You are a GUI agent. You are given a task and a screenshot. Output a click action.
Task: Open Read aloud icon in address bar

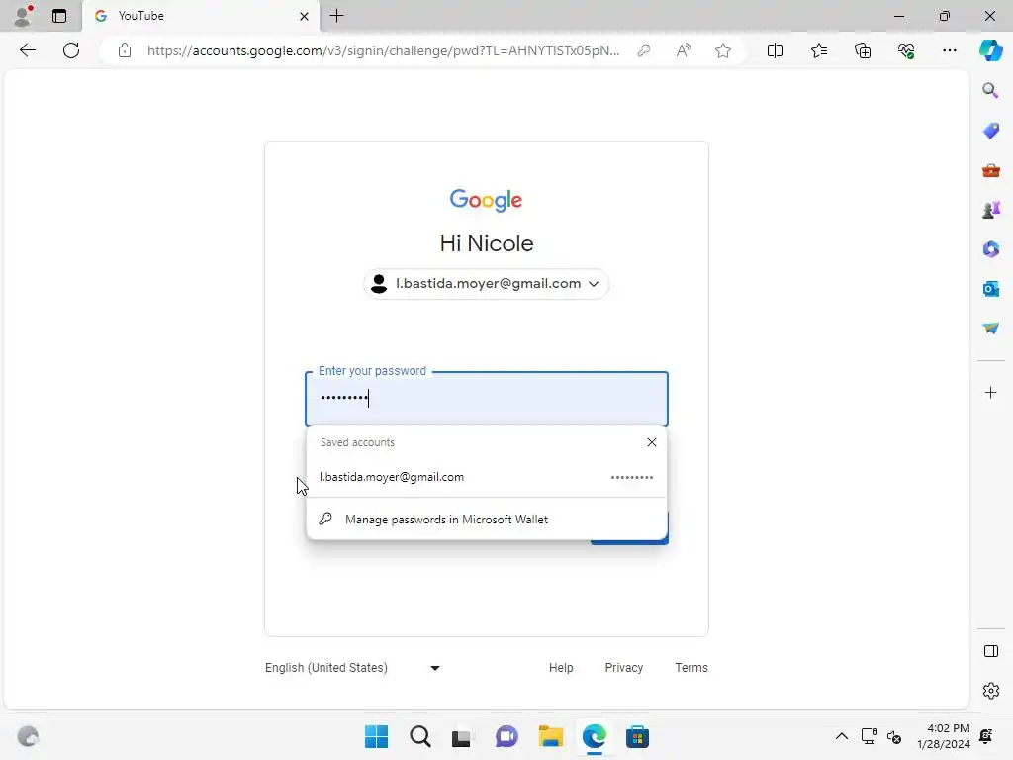(684, 50)
